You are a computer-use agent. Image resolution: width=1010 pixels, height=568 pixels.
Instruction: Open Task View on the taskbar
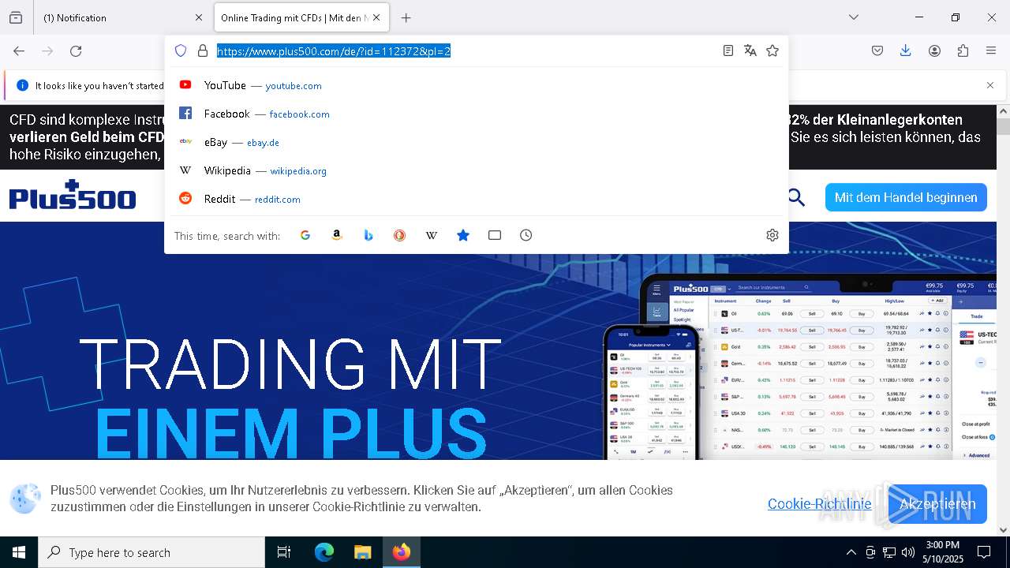(284, 552)
